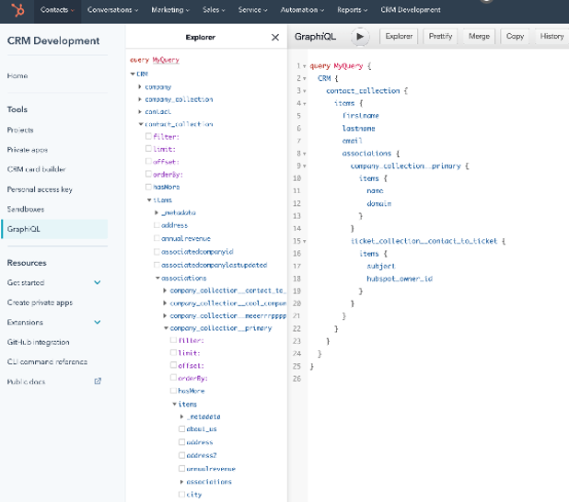569x502 pixels.
Task: Collapse the contact_collection node
Action: pos(141,124)
